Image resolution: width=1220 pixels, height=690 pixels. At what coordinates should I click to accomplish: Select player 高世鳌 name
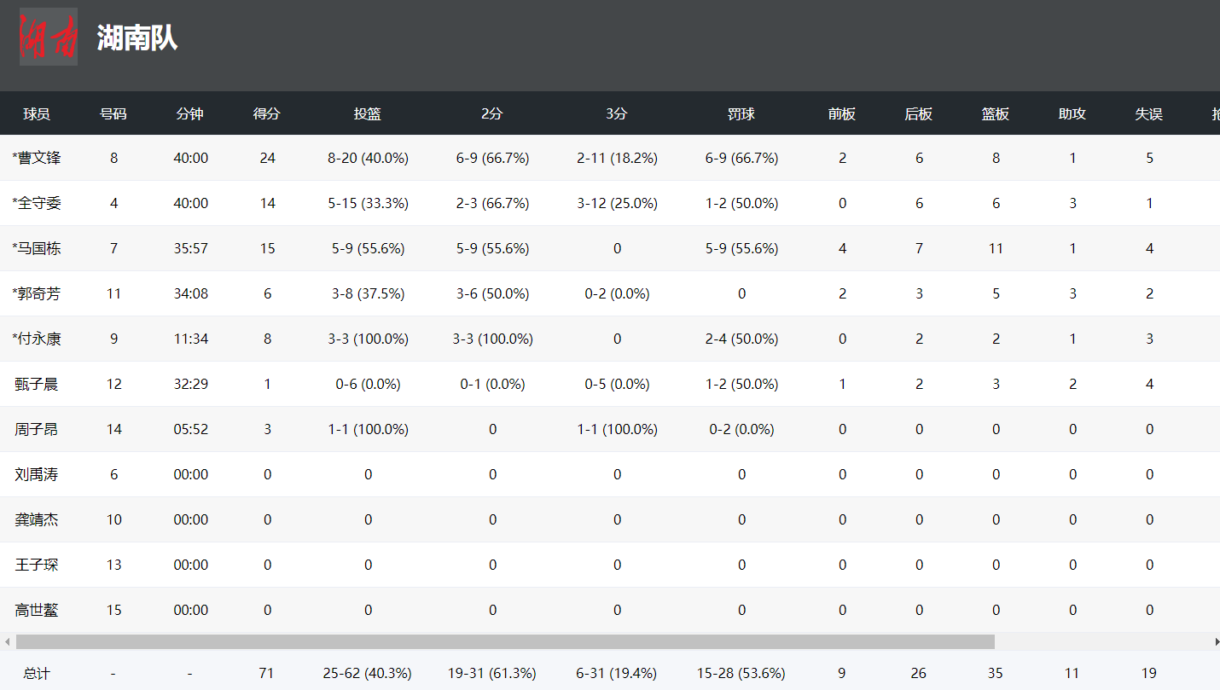tap(37, 610)
